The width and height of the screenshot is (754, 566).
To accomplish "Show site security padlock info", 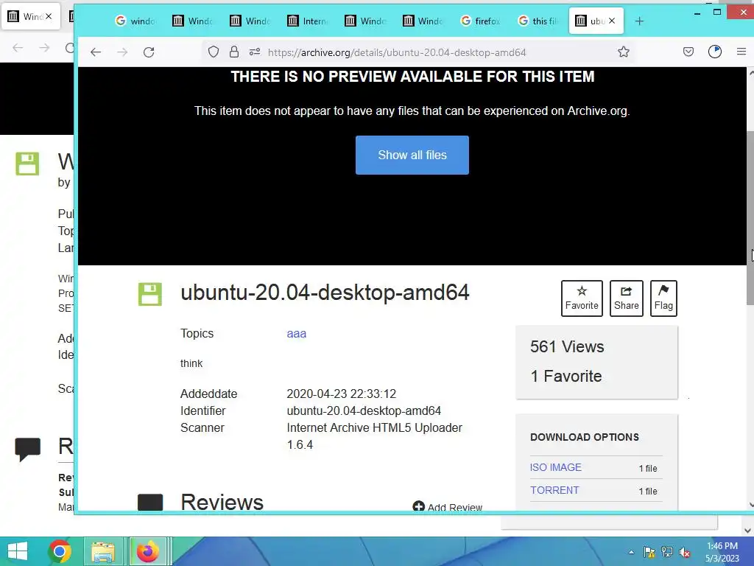I will coord(234,52).
